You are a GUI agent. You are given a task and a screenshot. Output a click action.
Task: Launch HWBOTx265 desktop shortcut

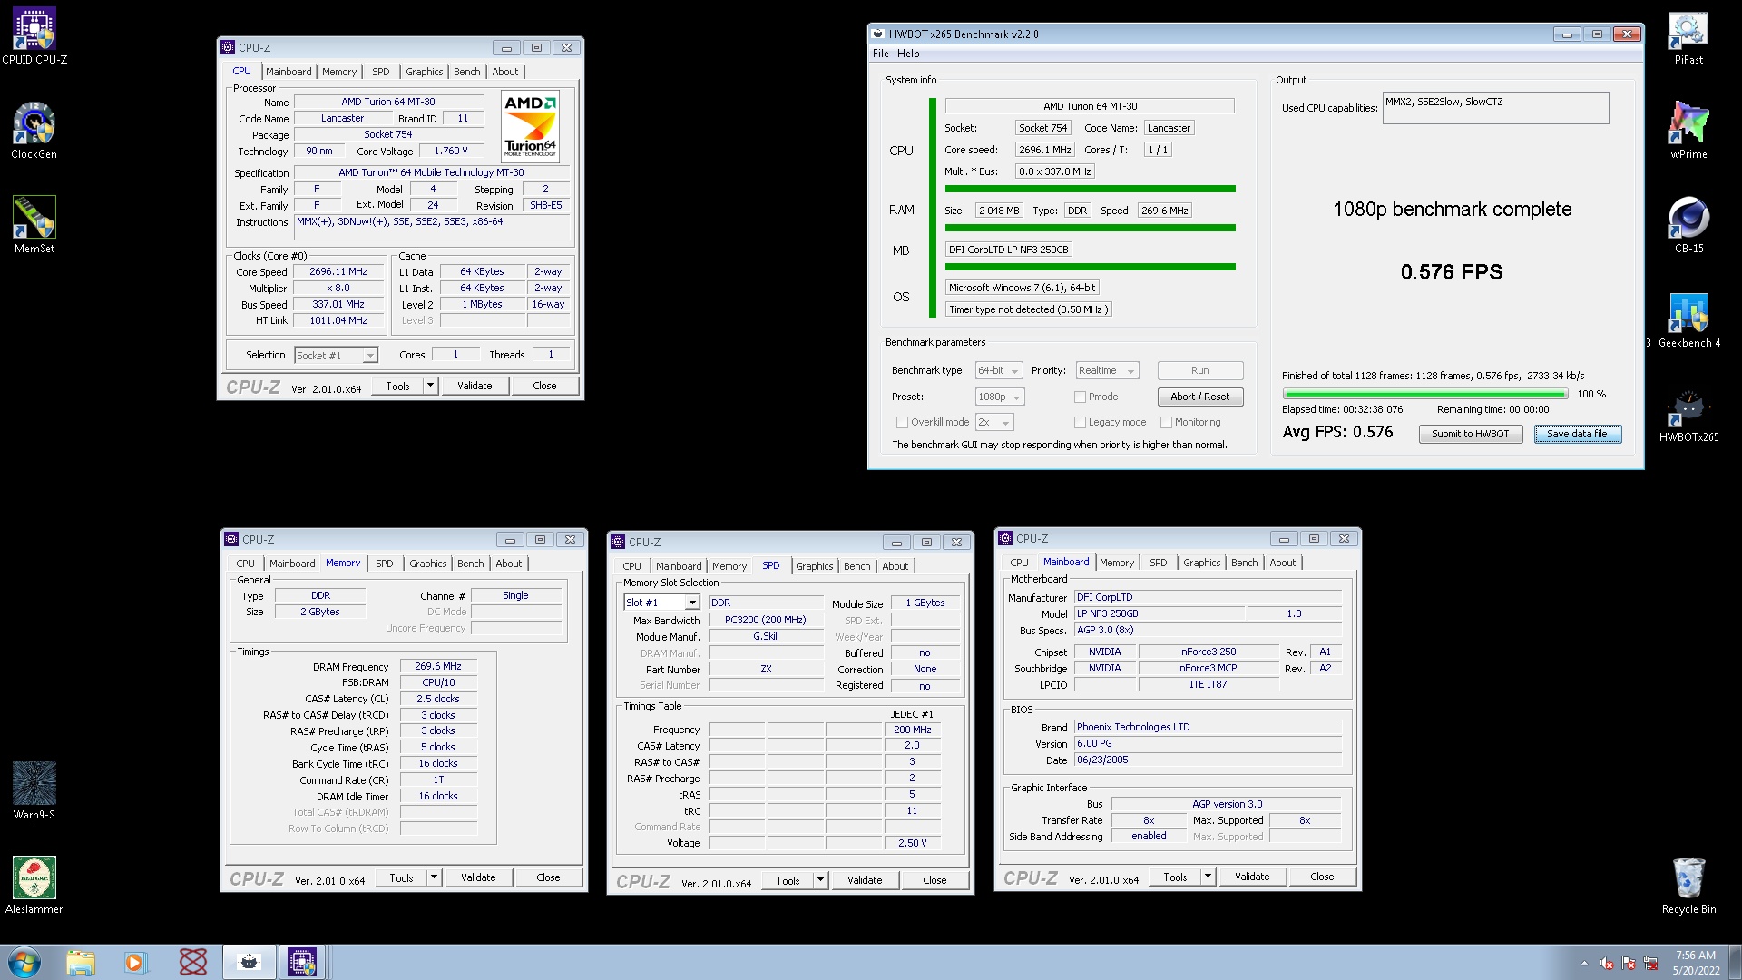point(1688,414)
